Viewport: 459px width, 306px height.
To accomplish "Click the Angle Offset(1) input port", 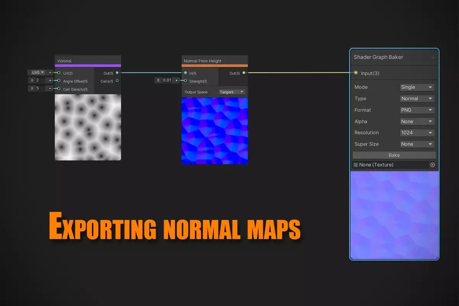I will (x=59, y=80).
